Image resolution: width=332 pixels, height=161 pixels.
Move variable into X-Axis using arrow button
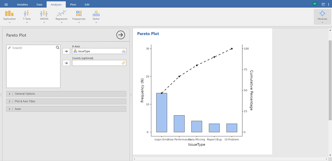[66, 51]
